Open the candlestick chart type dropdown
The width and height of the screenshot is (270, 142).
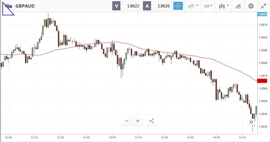click(224, 6)
